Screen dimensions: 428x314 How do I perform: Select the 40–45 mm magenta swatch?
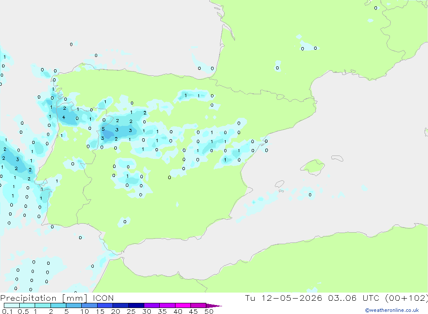point(183,305)
